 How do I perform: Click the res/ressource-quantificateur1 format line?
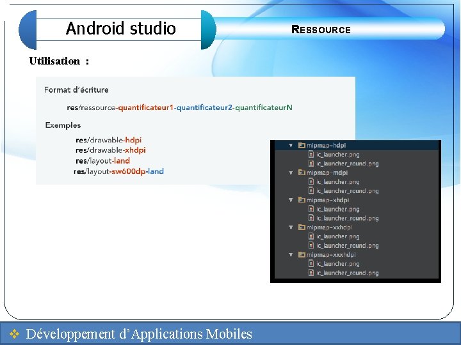point(180,107)
